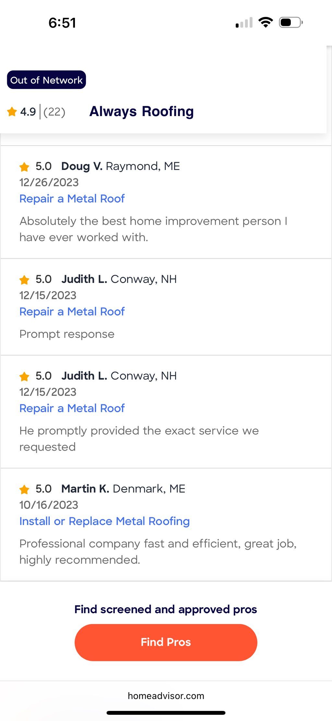Tap "Find screened and approved pros" heading
Screen dimensions: 332x721
click(166, 609)
